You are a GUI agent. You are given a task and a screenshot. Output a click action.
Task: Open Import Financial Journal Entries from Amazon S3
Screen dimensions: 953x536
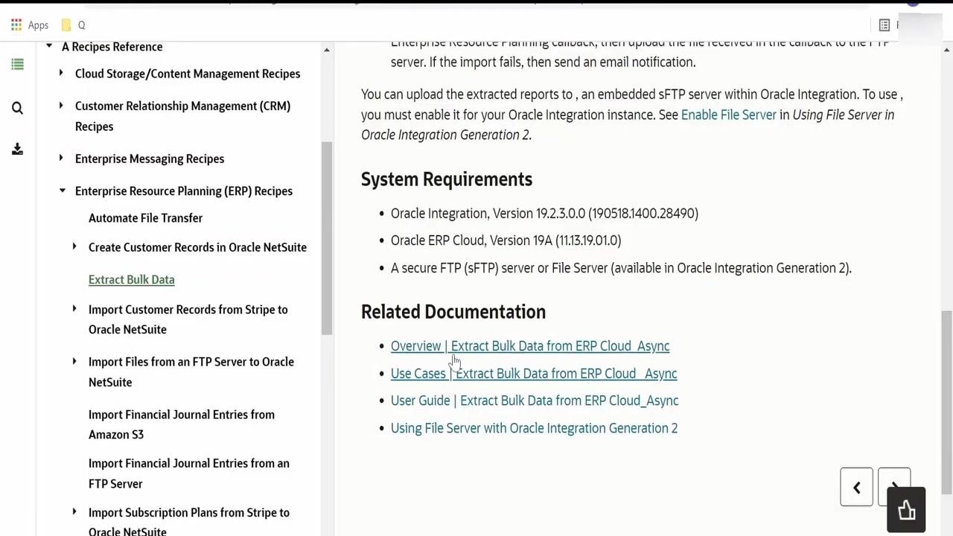[x=182, y=424]
